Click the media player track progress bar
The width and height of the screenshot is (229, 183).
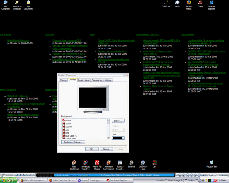(x=115, y=175)
